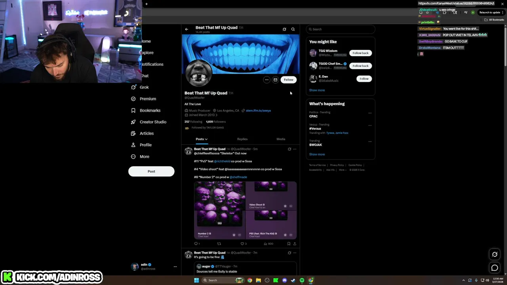Repost the Skeletor post
Image resolution: width=507 pixels, height=285 pixels.
[x=219, y=244]
